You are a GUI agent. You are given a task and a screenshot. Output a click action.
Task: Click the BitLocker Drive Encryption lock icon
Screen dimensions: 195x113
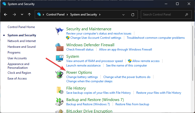pos(59,111)
